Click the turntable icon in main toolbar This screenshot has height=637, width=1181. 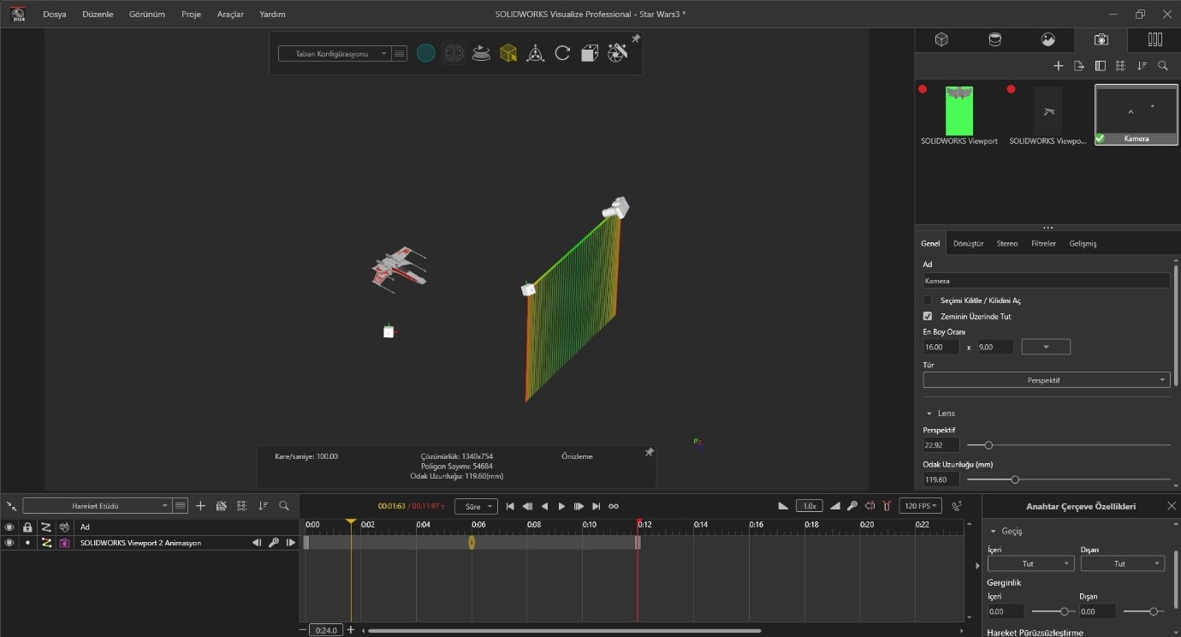(x=481, y=53)
